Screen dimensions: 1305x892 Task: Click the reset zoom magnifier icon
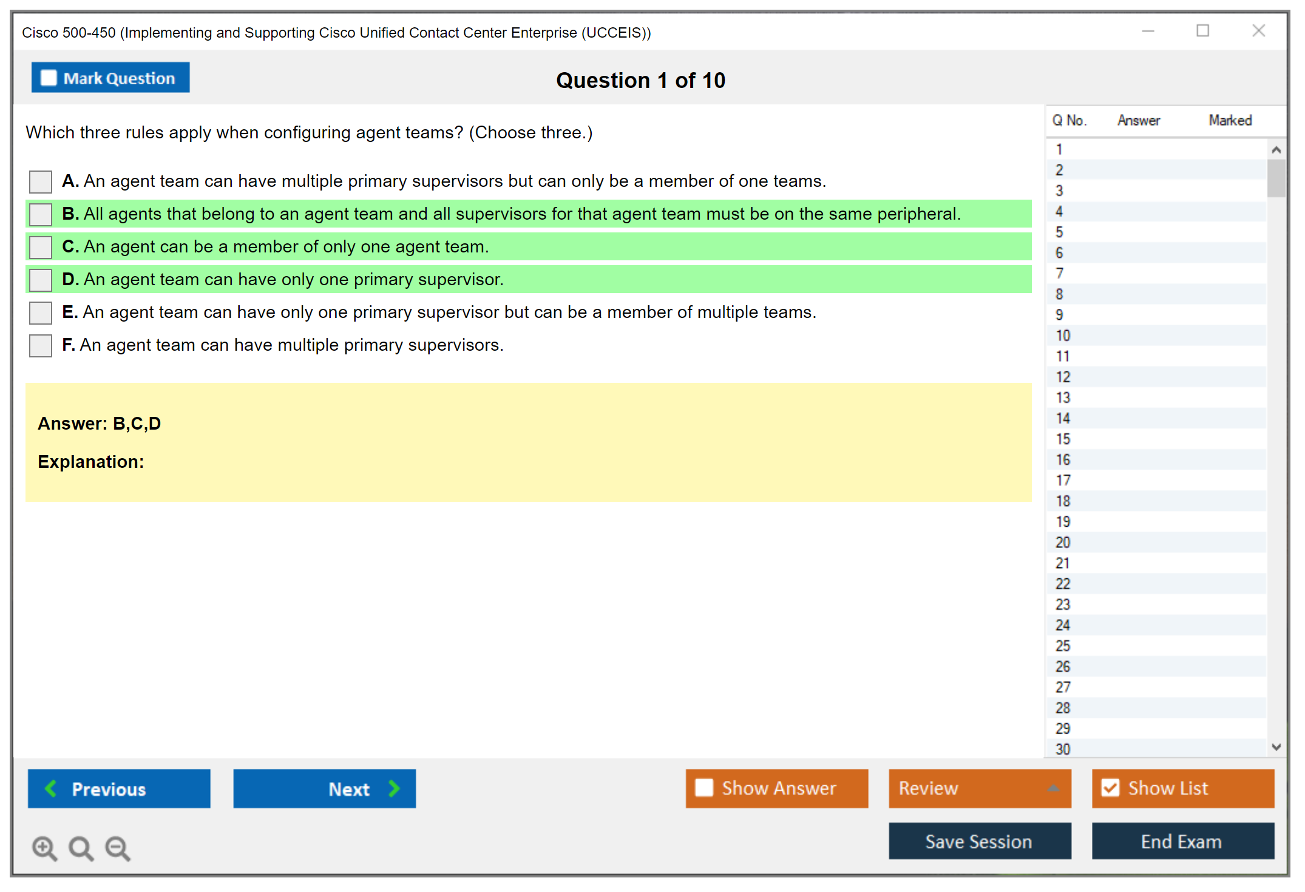[81, 848]
